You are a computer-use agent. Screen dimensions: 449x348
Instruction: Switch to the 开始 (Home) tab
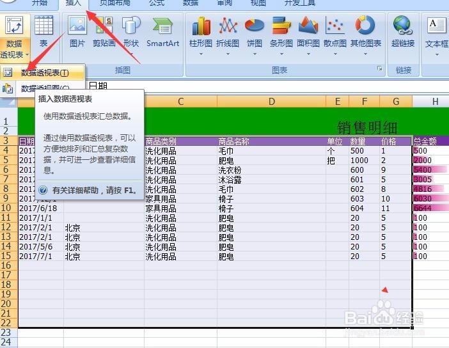[x=40, y=3]
